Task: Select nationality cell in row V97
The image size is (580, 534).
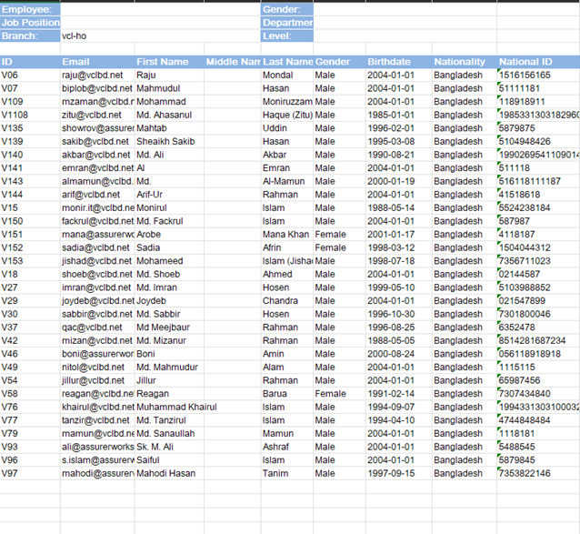Action: [465, 475]
